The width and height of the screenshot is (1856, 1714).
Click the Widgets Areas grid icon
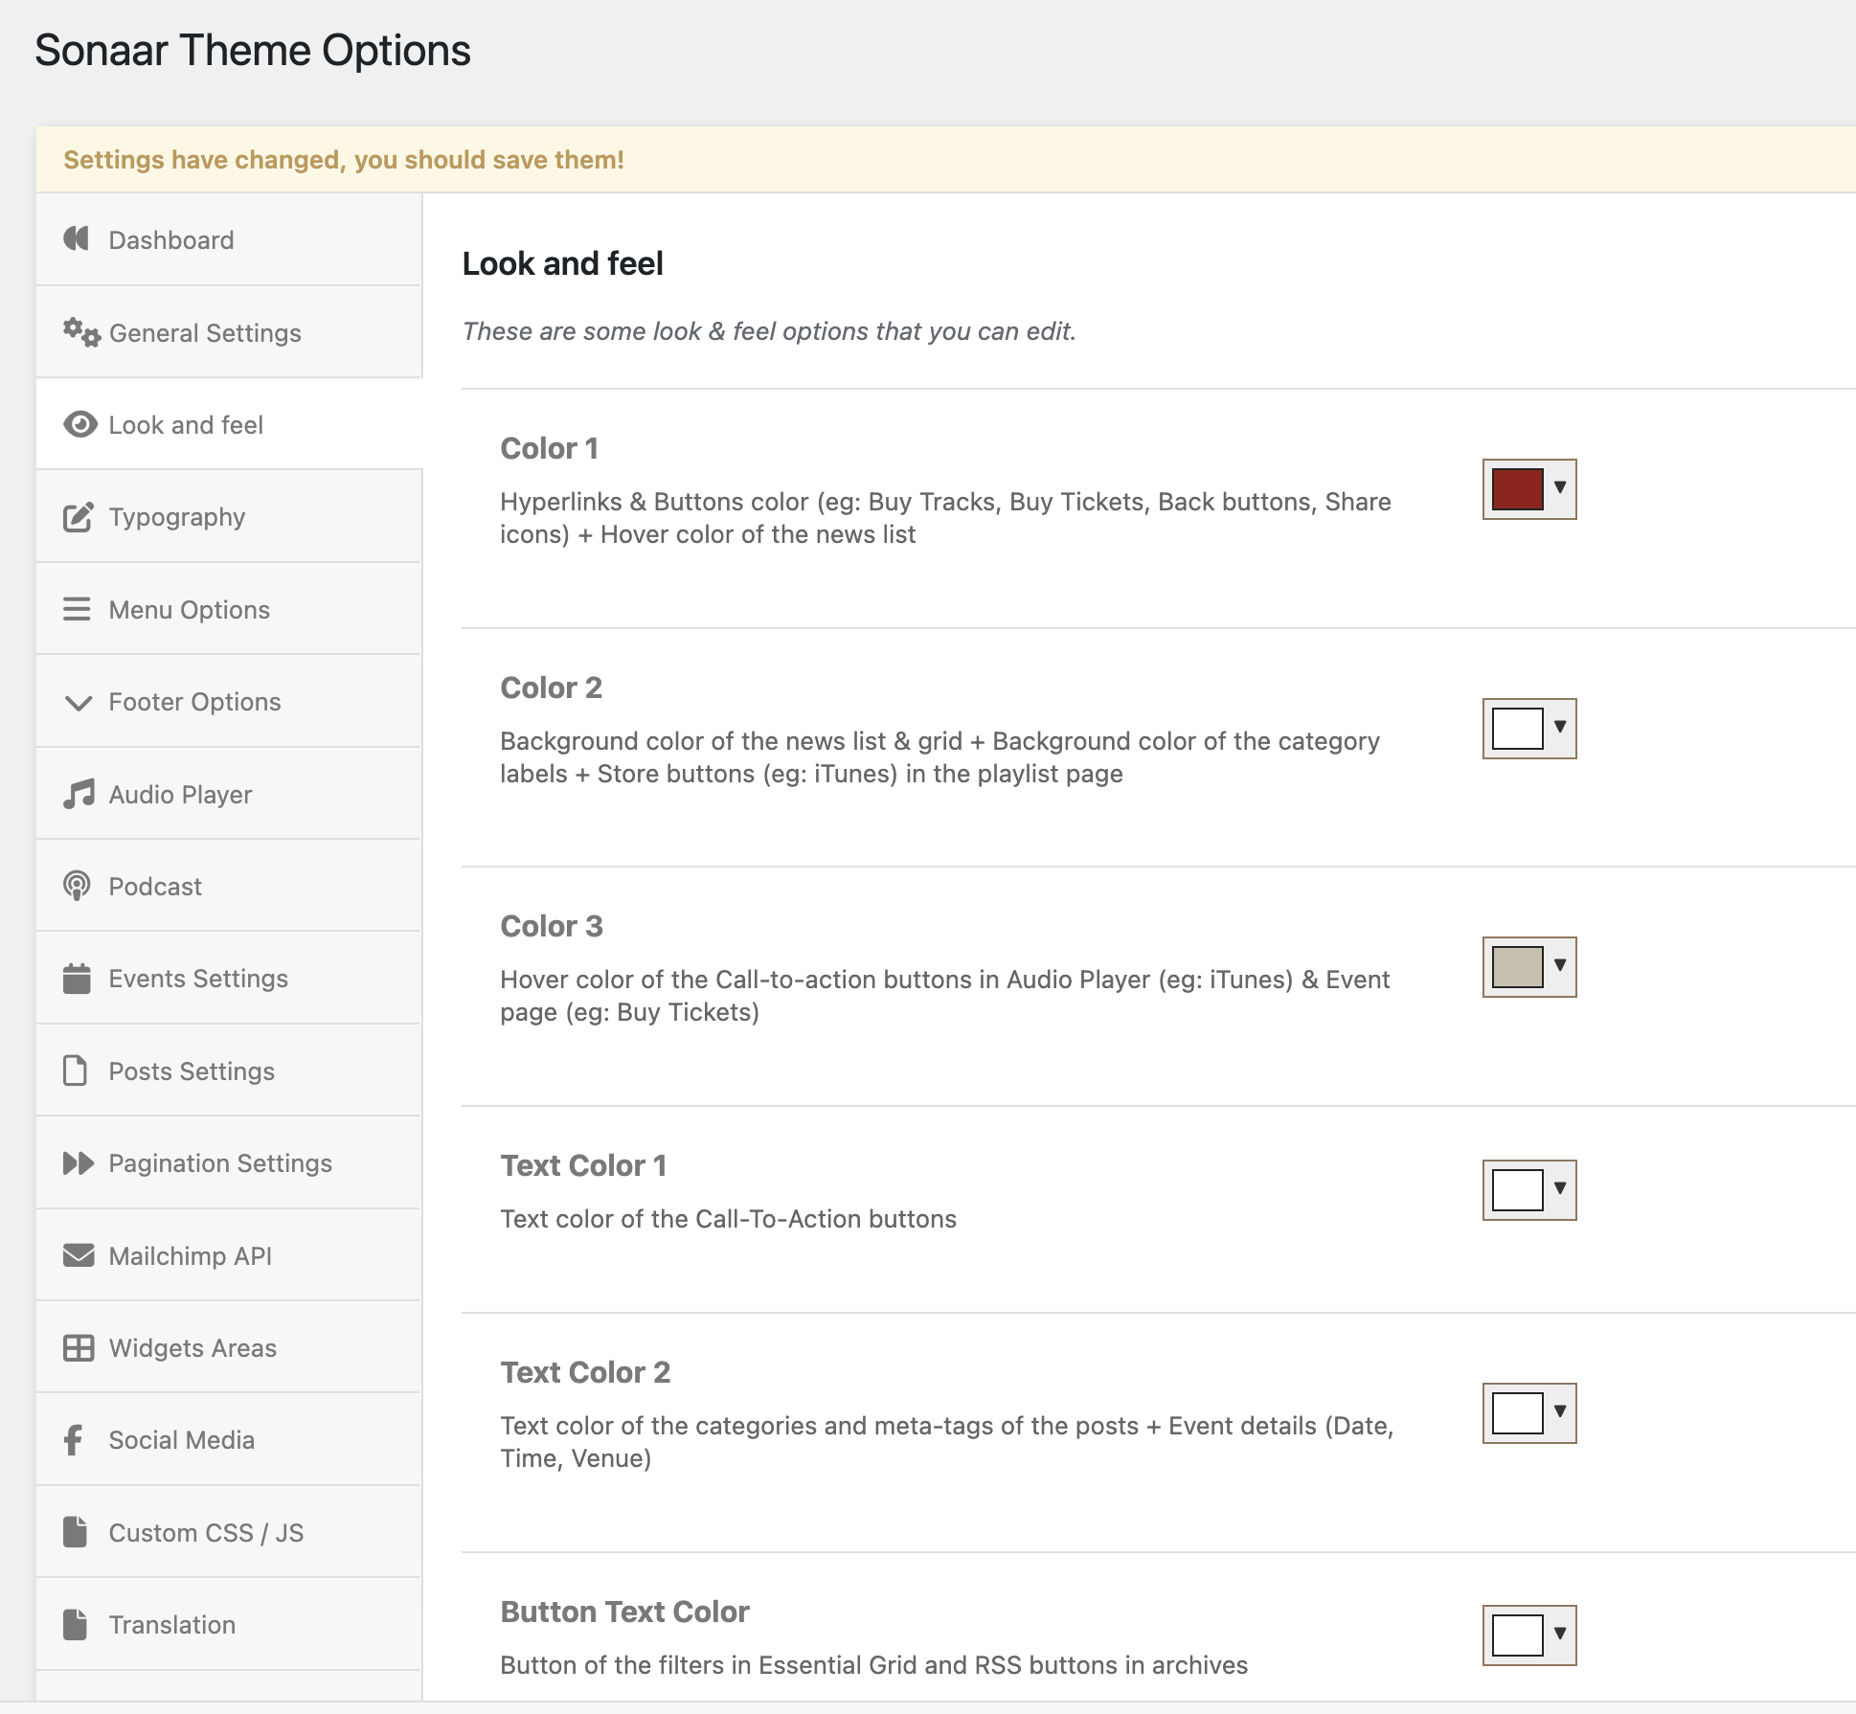point(78,1347)
